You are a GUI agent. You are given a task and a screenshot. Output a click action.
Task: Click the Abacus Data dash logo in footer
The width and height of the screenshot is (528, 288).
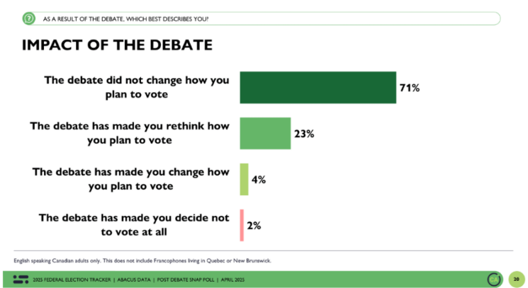(x=21, y=280)
